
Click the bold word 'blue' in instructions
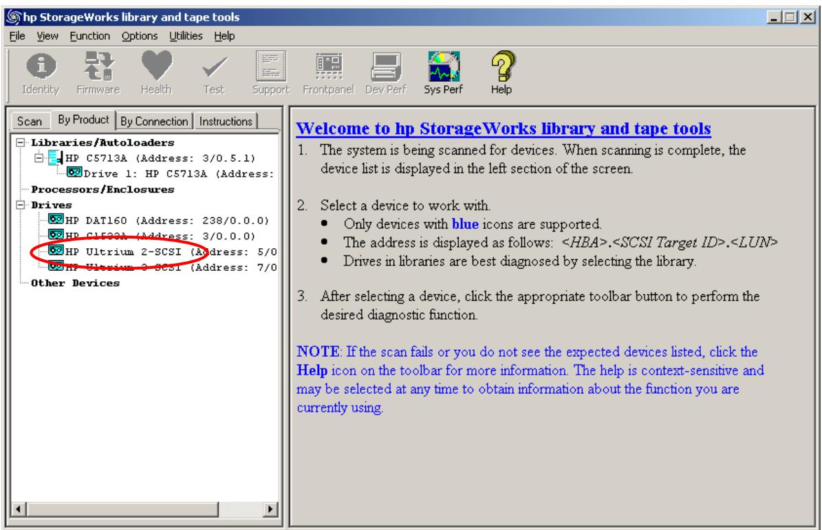465,224
